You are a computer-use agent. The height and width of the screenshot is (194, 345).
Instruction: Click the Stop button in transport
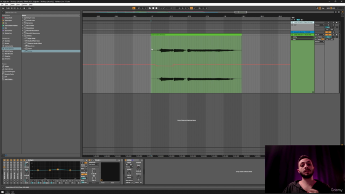click(x=153, y=8)
